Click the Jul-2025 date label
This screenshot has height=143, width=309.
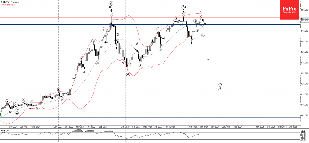(294, 127)
